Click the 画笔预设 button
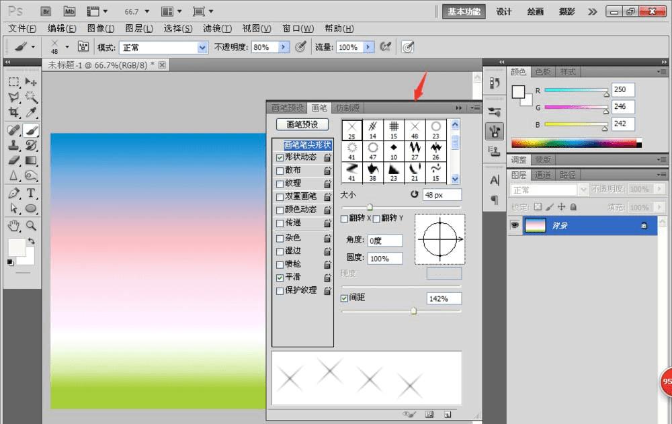Image resolution: width=672 pixels, height=424 pixels. pos(302,124)
